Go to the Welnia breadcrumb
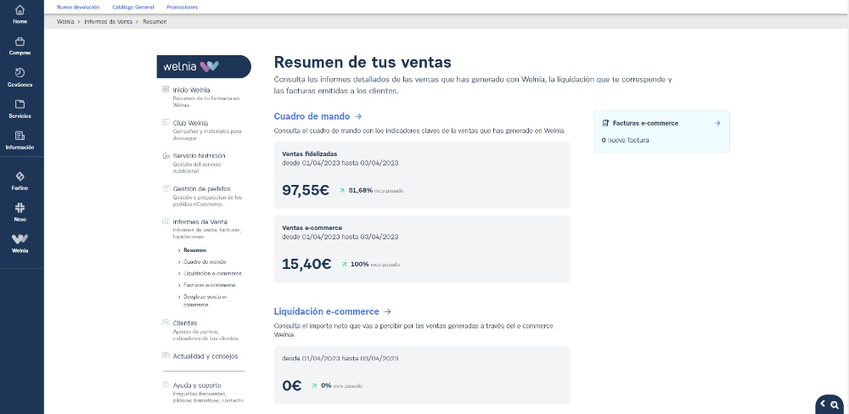This screenshot has width=849, height=414. 65,22
